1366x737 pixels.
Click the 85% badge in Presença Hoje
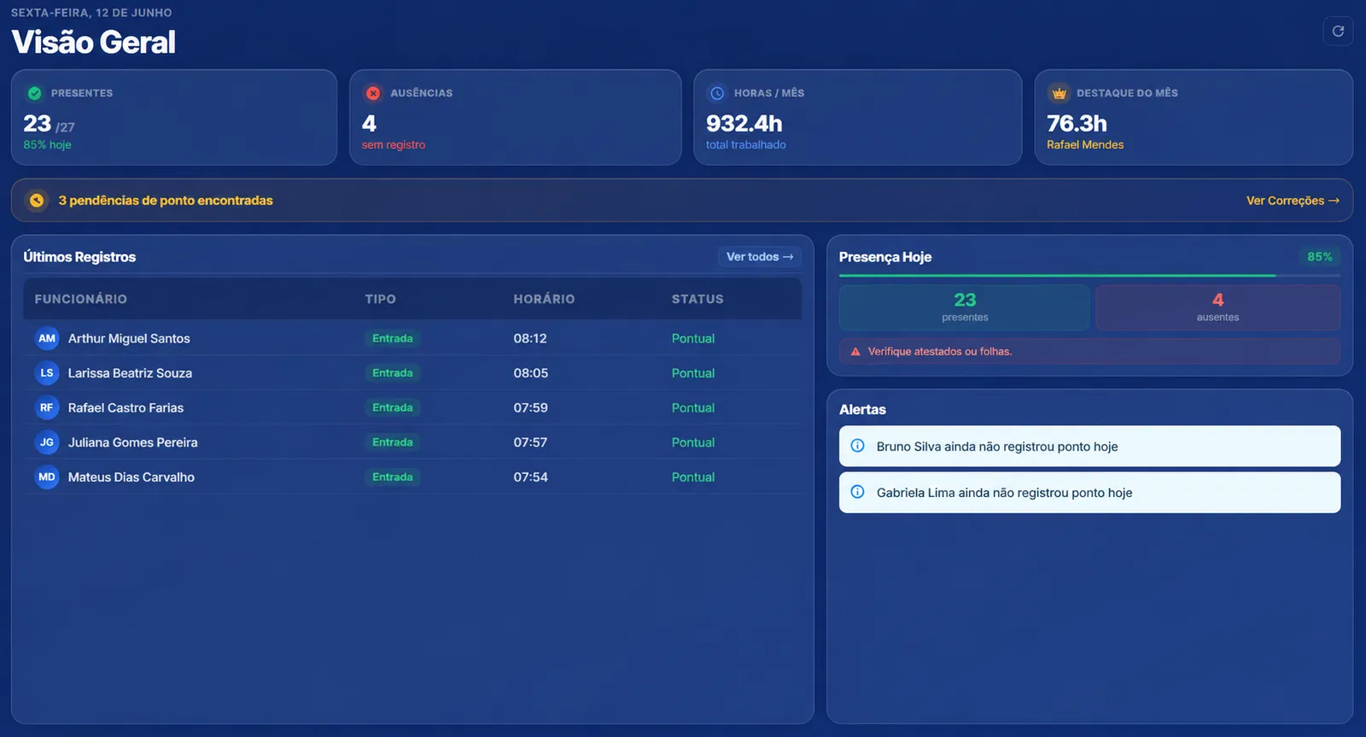pos(1320,256)
